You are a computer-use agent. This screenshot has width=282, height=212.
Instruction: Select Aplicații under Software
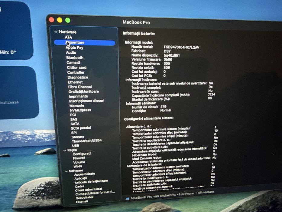tap(81, 178)
